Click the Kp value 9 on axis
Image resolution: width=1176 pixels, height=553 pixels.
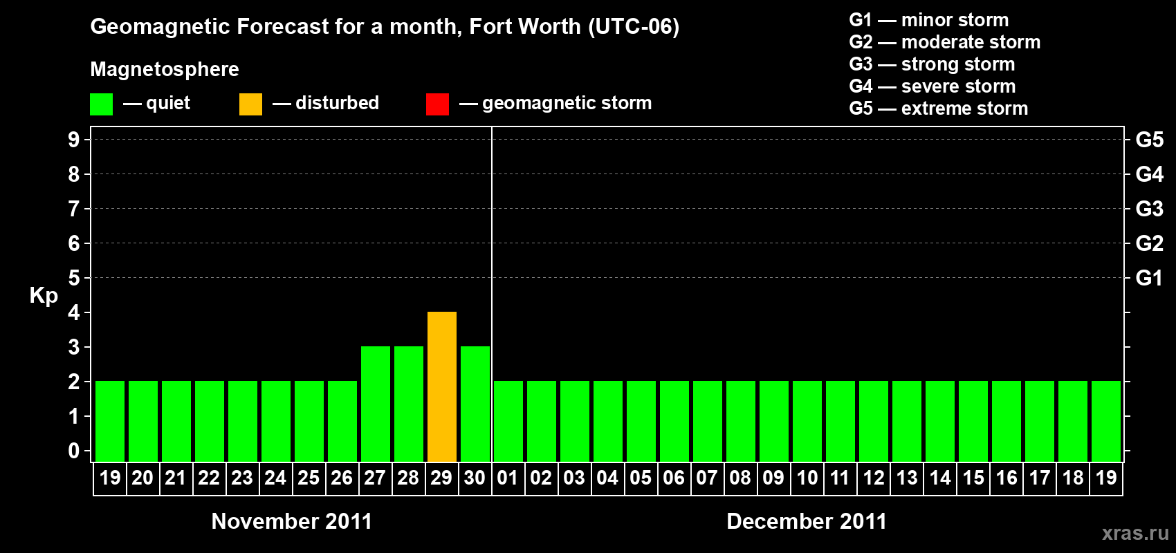pos(74,140)
